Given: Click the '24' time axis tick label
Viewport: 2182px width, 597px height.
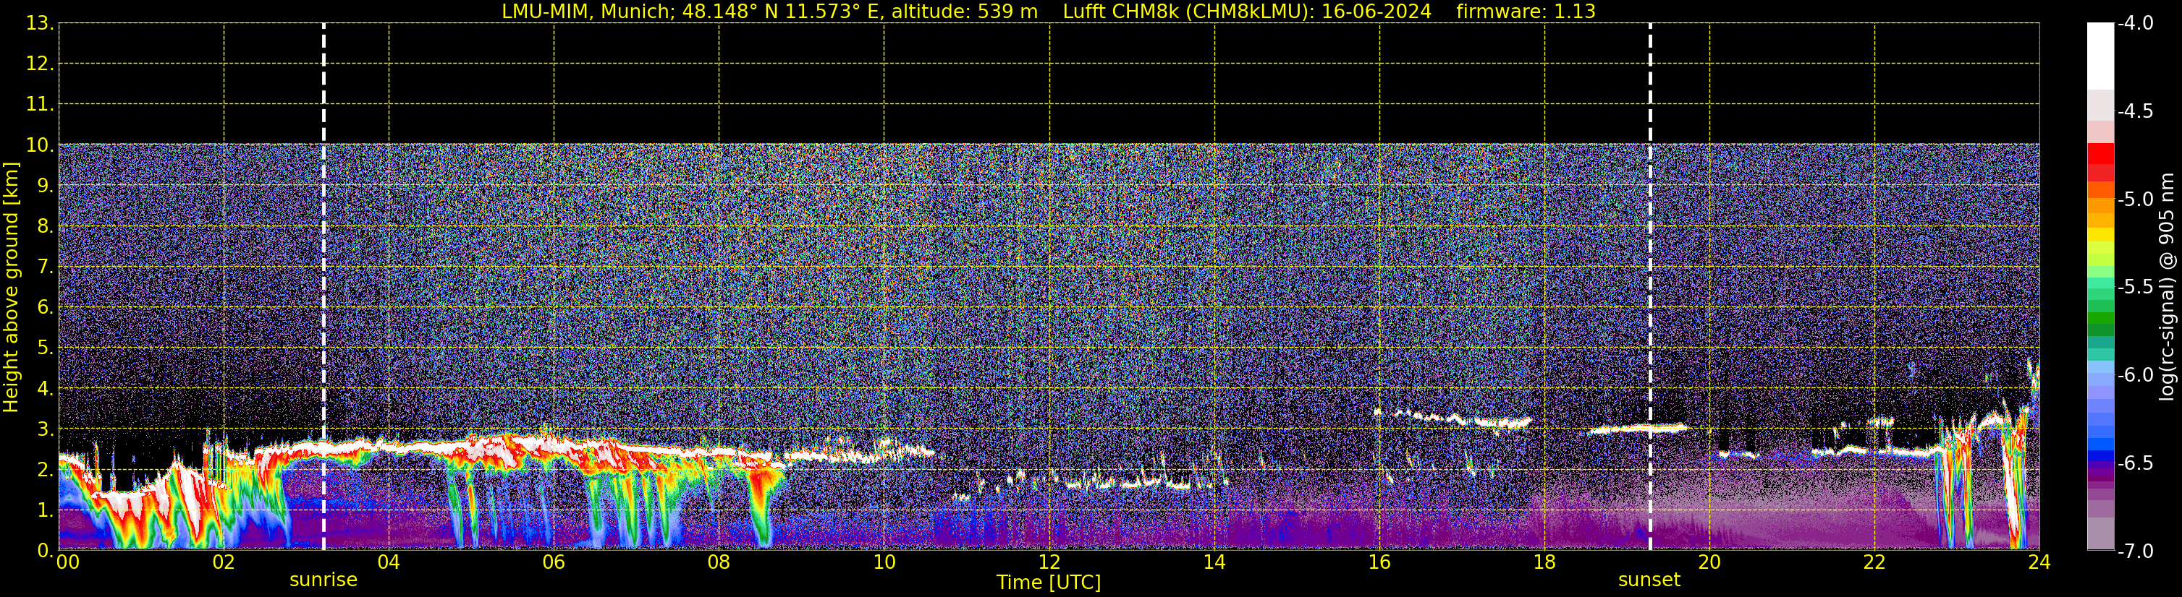Looking at the screenshot, I should 2039,562.
